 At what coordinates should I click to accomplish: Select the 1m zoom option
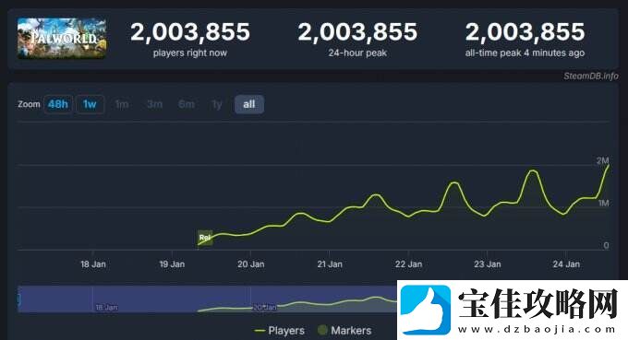pos(122,104)
